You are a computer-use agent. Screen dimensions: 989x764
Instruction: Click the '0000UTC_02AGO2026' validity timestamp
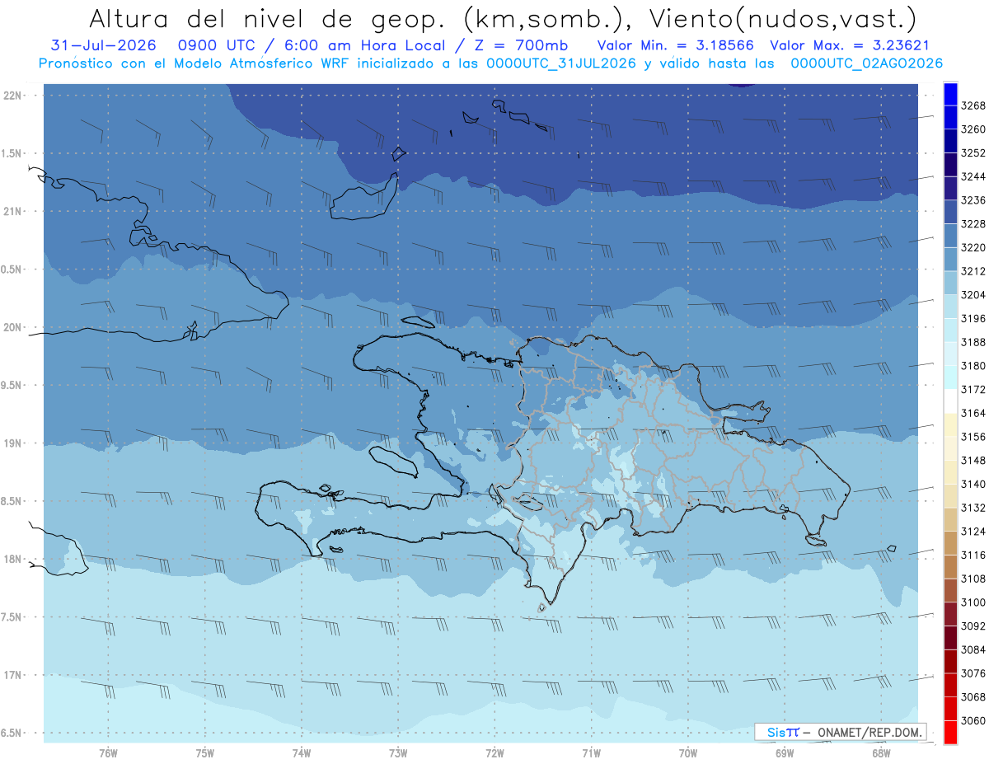866,63
